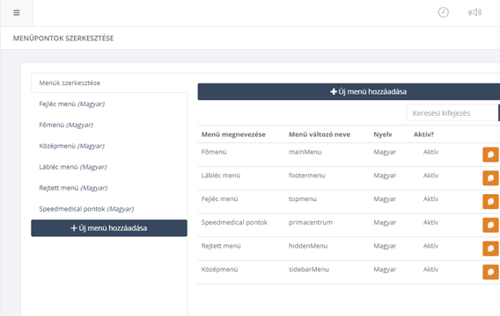
Task: Click the Rejtett menü table cell
Action: click(x=221, y=246)
